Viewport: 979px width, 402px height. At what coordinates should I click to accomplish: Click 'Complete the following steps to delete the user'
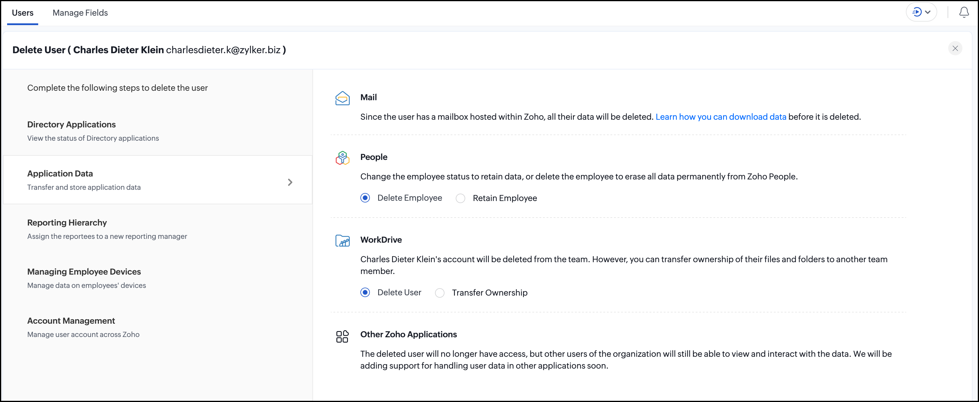(118, 88)
